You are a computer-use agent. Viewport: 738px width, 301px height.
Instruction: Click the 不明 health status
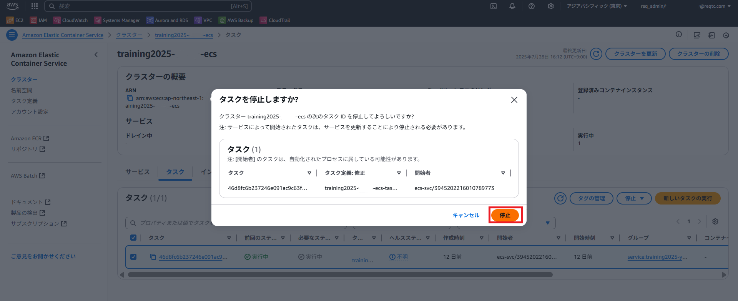pos(399,257)
